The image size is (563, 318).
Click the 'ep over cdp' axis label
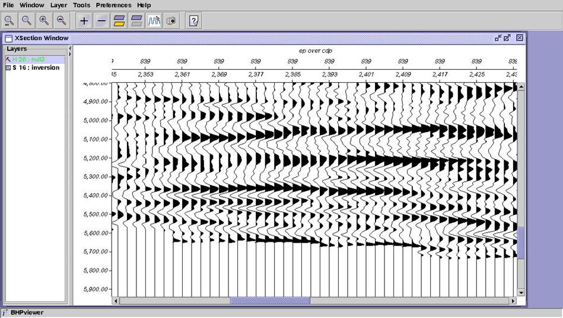(x=315, y=51)
